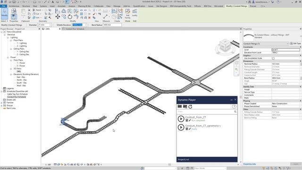Click the text A icon in quick access toolbar
This screenshot has width=302, height=170.
pos(52,2)
